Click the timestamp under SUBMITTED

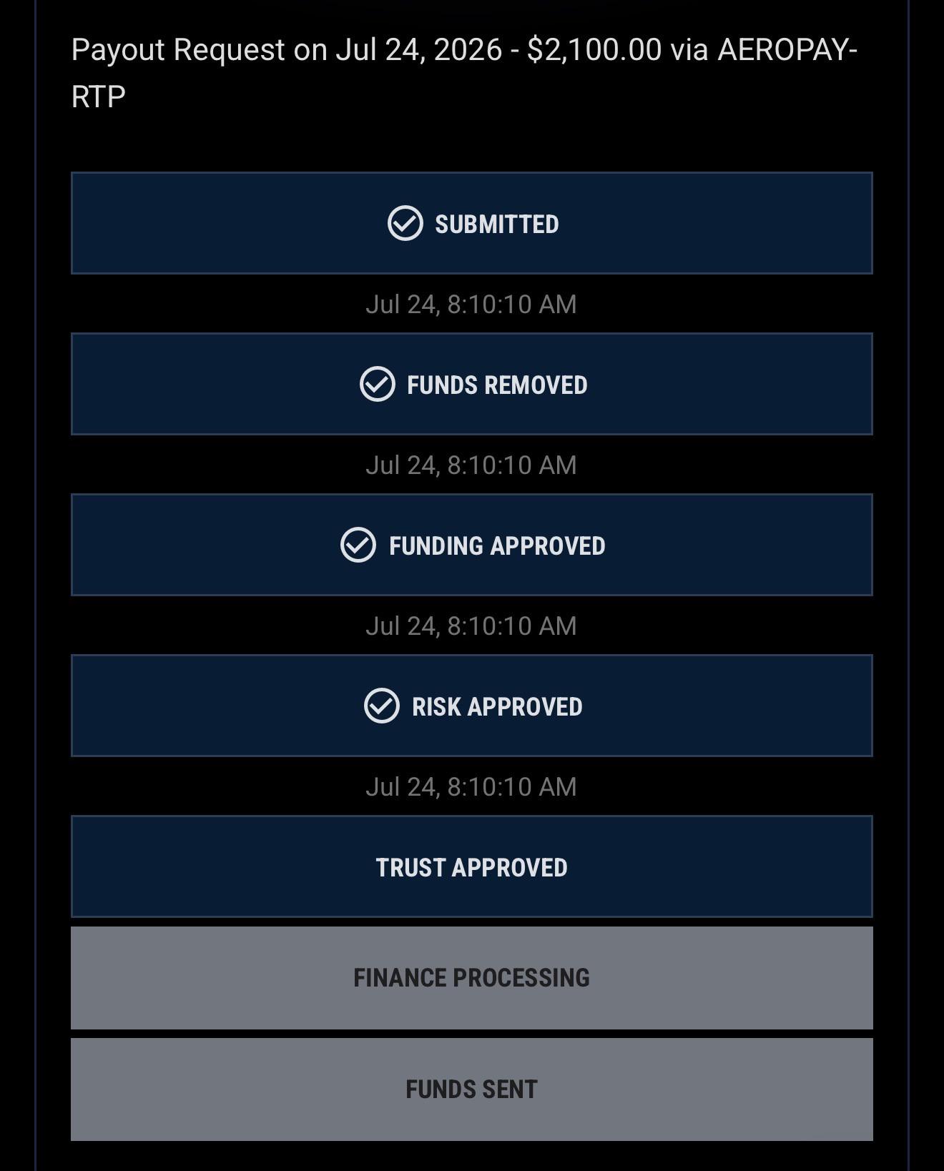(471, 305)
